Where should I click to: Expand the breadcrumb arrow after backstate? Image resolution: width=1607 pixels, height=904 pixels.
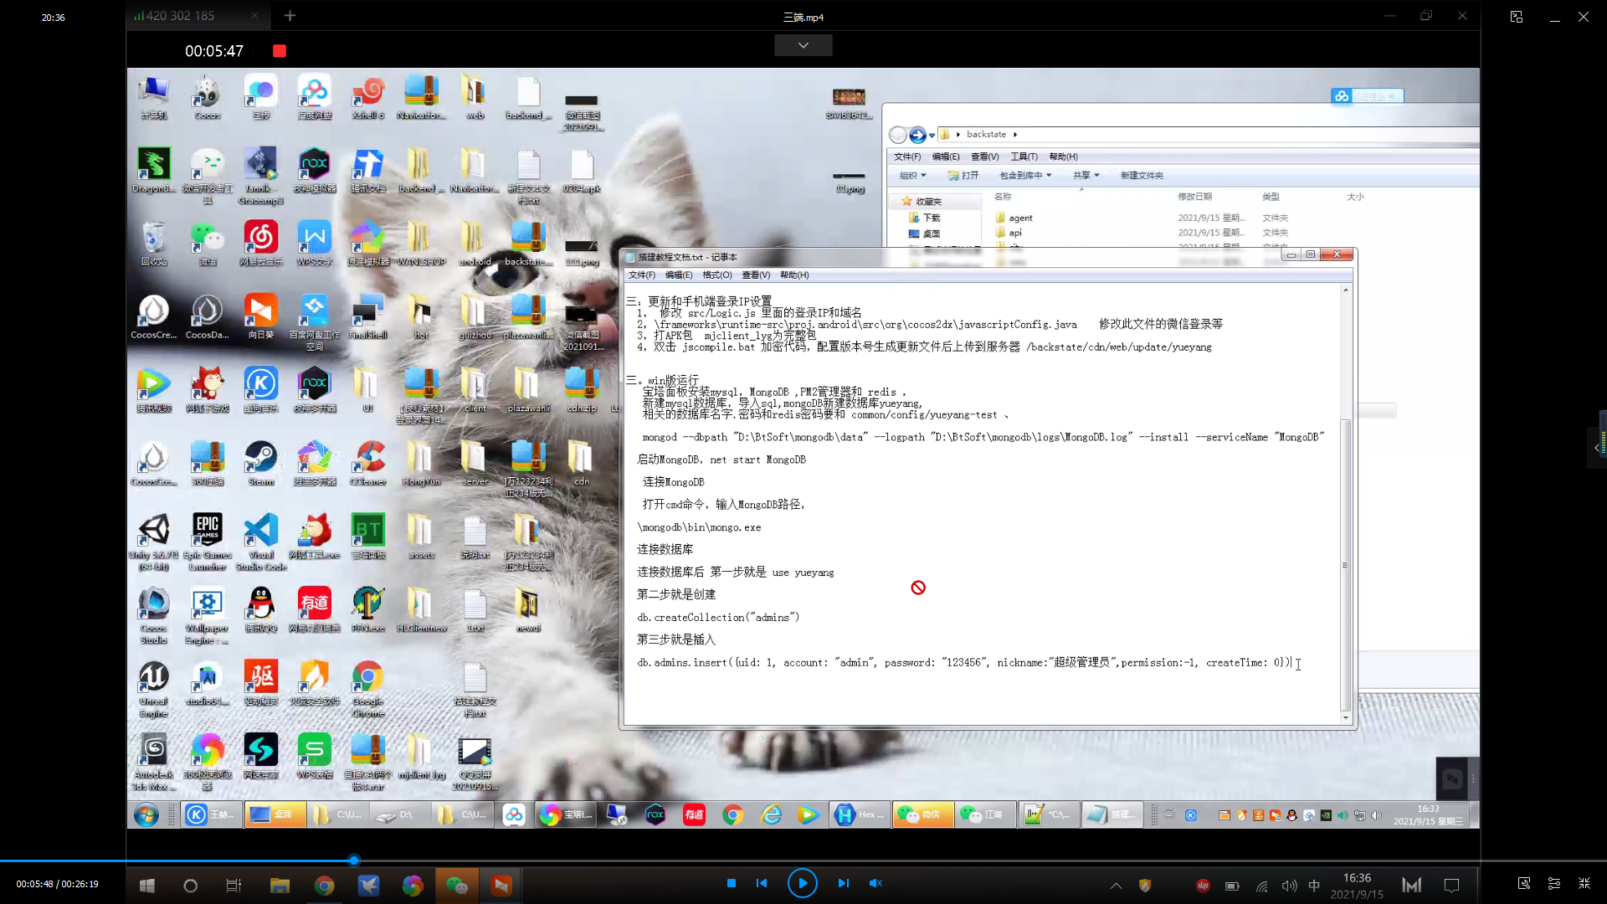pyautogui.click(x=1015, y=134)
